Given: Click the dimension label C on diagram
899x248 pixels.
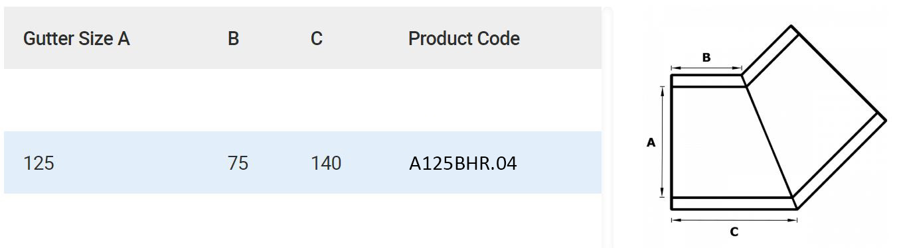Looking at the screenshot, I should click(x=734, y=232).
